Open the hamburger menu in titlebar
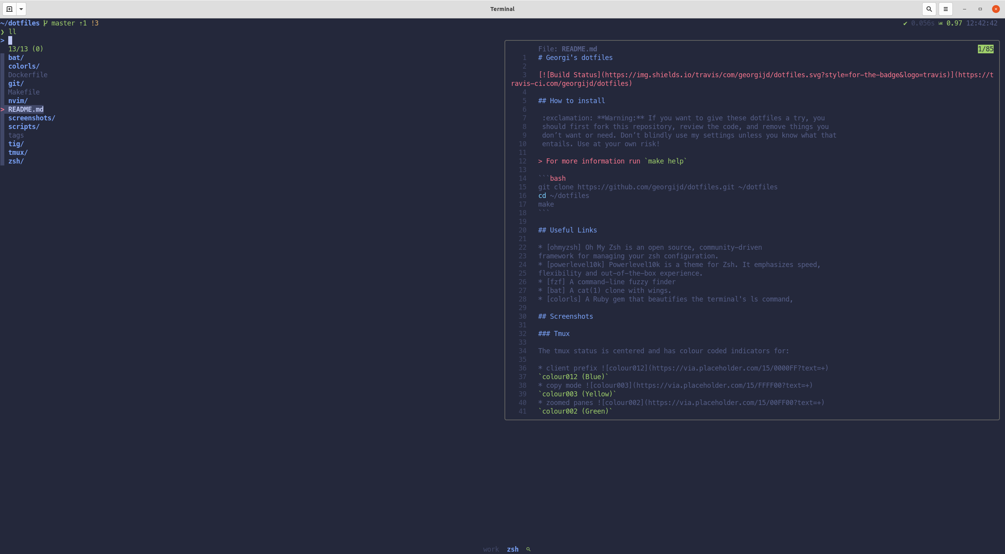The image size is (1005, 554). pyautogui.click(x=945, y=9)
